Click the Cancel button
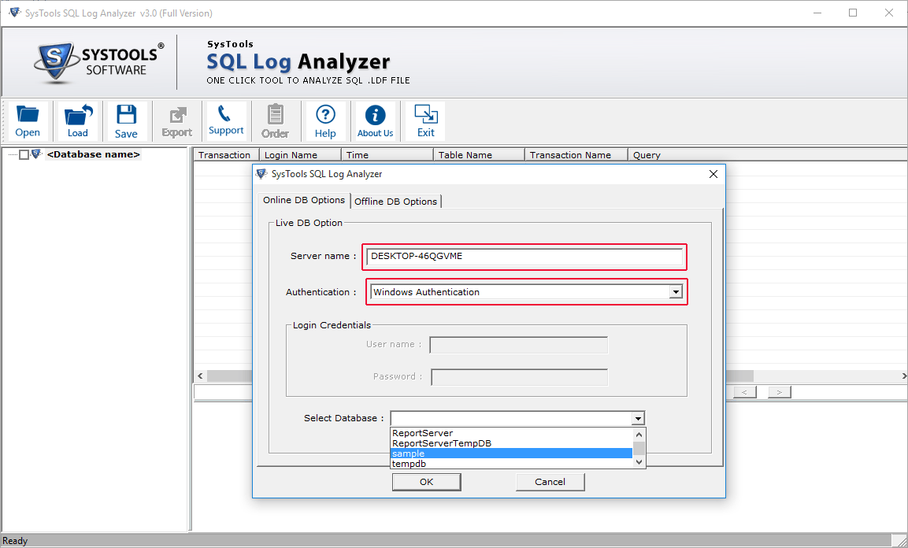Screen dimensions: 908x548 click(x=550, y=482)
